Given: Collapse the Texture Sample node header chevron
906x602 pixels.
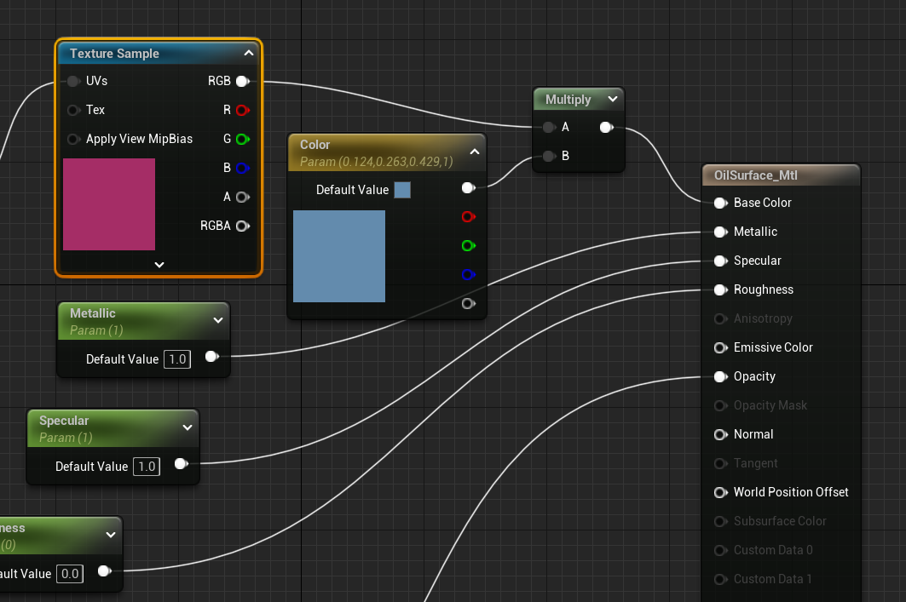Looking at the screenshot, I should [249, 53].
